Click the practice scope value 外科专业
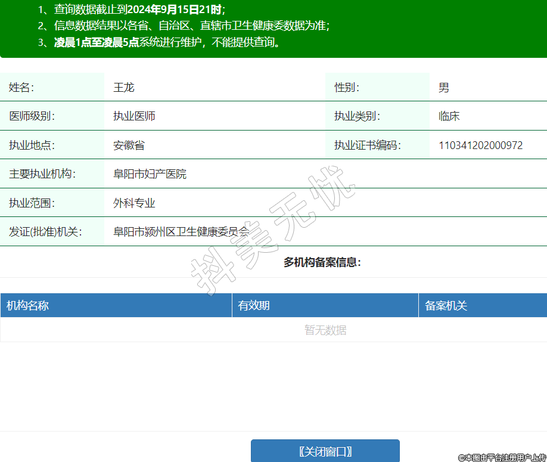The image size is (547, 462). pyautogui.click(x=134, y=203)
